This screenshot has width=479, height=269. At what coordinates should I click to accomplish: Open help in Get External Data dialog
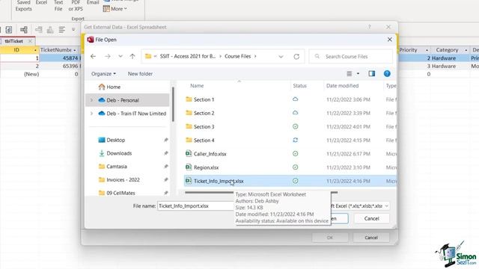(x=369, y=27)
